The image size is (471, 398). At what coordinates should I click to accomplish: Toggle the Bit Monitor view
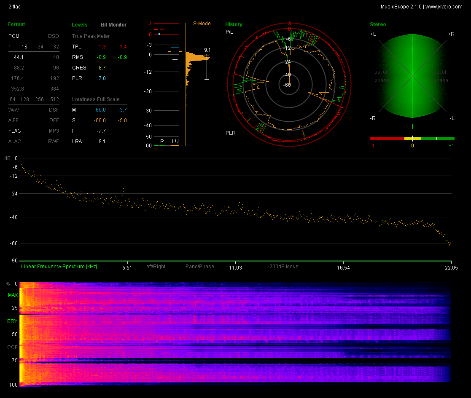(x=113, y=25)
